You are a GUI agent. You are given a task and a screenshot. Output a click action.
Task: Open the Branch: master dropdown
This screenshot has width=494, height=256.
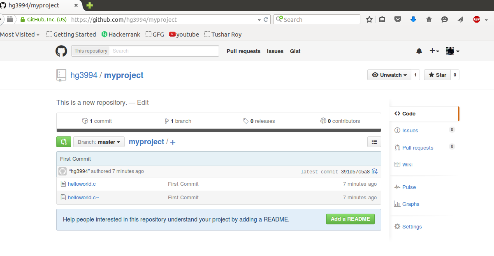tap(99, 142)
